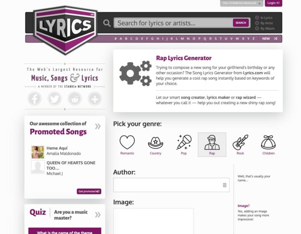
Task: Share the page on Reddit
Action: click(x=74, y=98)
